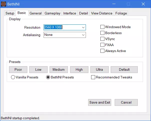Click Save and Exit

(x=100, y=102)
